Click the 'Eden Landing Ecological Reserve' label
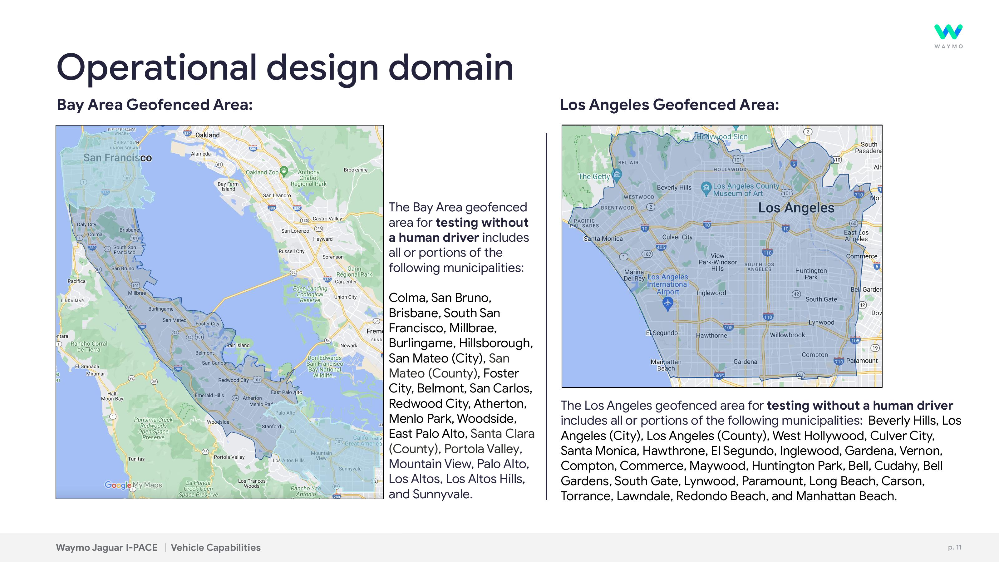Screen dimensions: 999x562 (310, 294)
